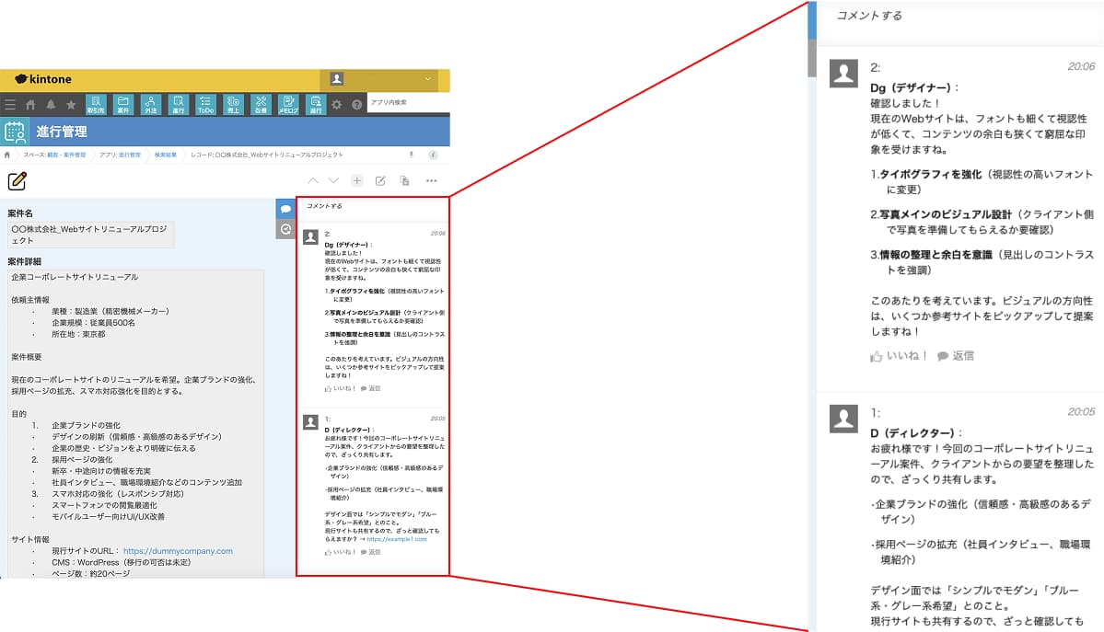Image resolution: width=1104 pixels, height=632 pixels.
Task: Add a new record with plus icon
Action: click(x=357, y=180)
